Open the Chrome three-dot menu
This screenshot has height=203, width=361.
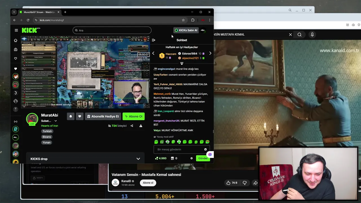[x=210, y=20]
